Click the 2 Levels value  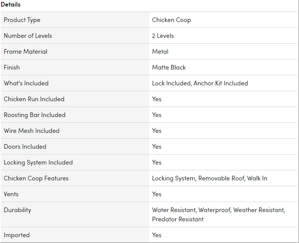[163, 36]
